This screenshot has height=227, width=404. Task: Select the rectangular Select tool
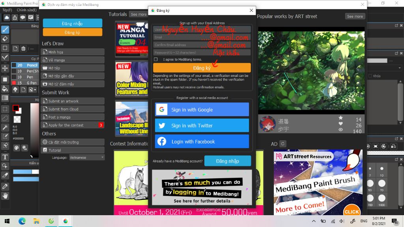coord(5,109)
